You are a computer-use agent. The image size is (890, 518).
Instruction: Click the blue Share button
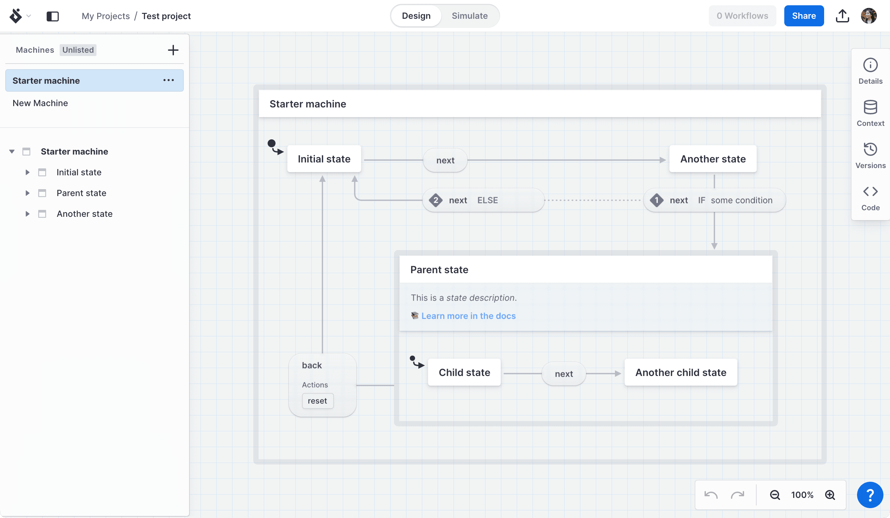[803, 16]
